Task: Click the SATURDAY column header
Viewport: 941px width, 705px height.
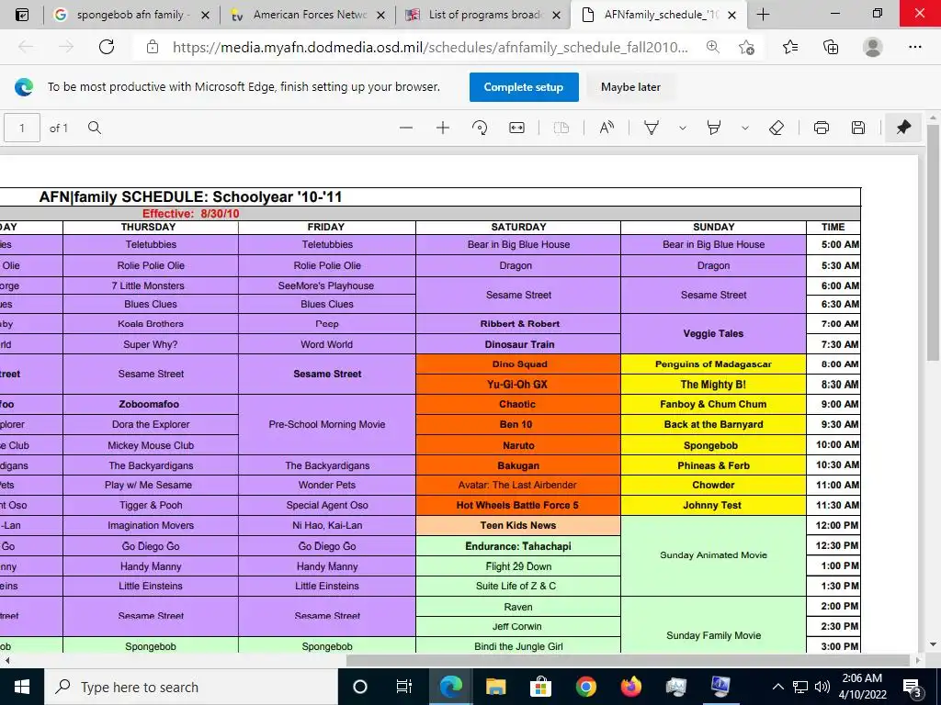Action: 518,228
